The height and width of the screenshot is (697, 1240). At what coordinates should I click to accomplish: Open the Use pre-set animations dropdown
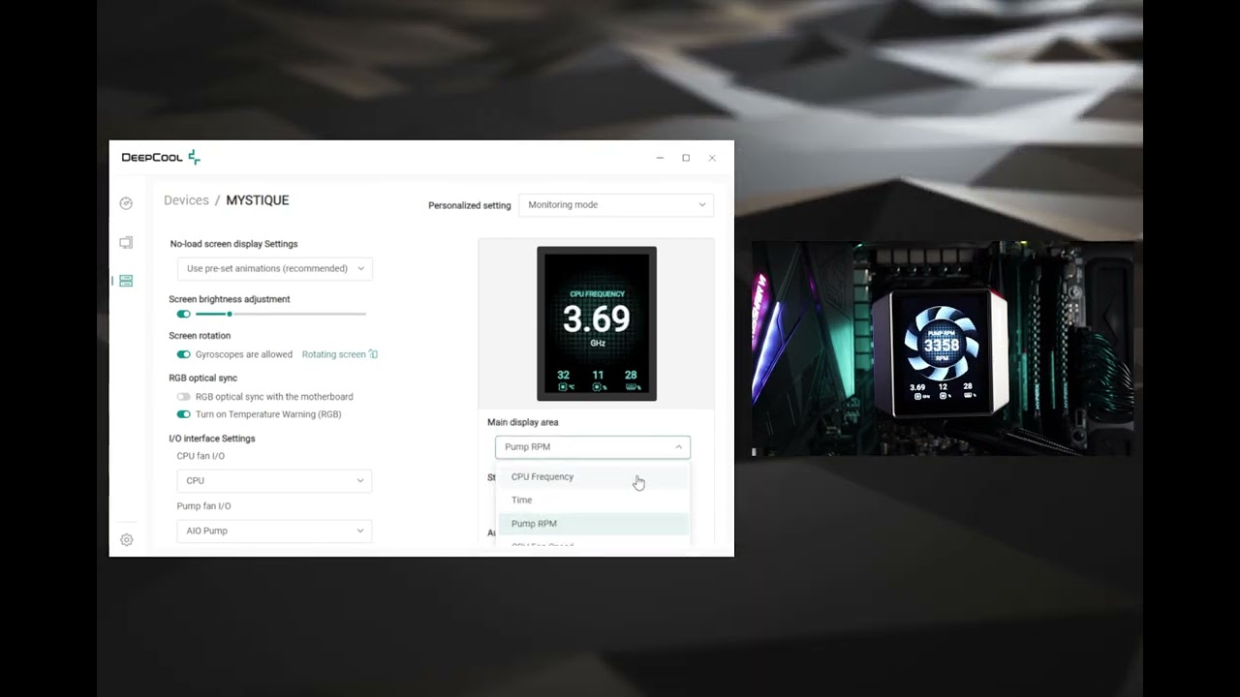pyautogui.click(x=274, y=269)
